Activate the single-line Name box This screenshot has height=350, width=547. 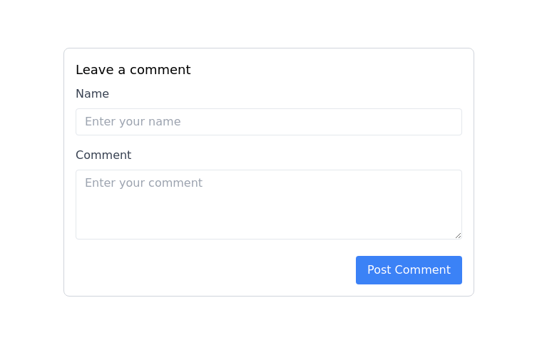[268, 122]
